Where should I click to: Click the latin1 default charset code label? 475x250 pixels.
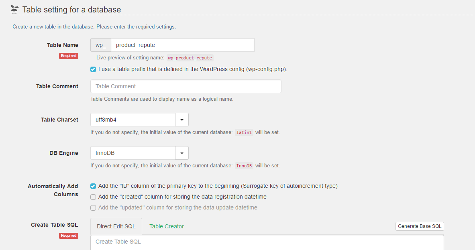244,132
